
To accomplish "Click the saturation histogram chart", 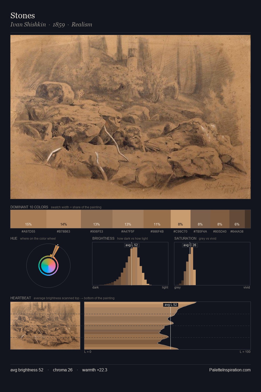I will (x=212, y=264).
